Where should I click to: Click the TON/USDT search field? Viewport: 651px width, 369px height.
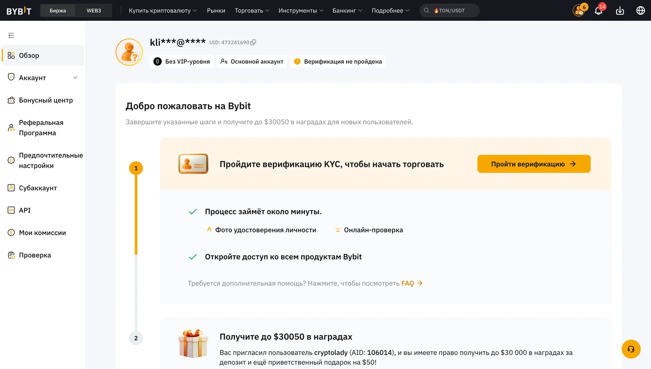point(450,11)
